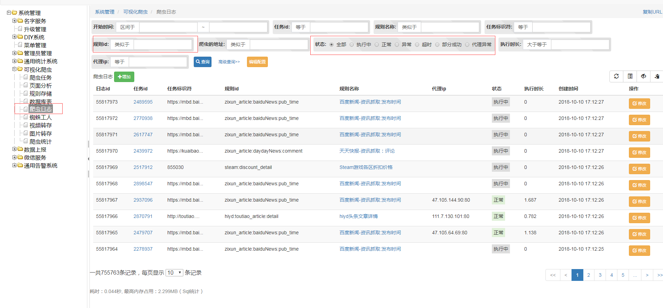Click 修改 for log 55817966
The height and width of the screenshot is (308, 663).
[x=639, y=218]
